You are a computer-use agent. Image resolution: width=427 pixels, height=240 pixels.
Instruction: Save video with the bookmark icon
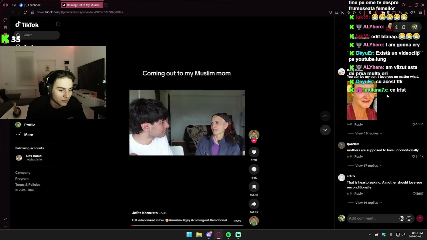pyautogui.click(x=254, y=187)
